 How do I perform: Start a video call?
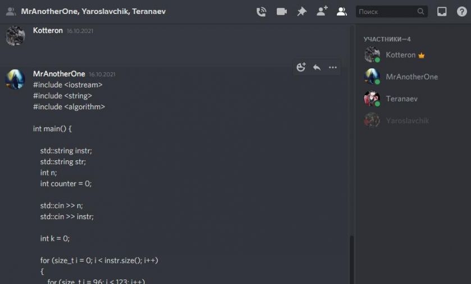pyautogui.click(x=281, y=12)
